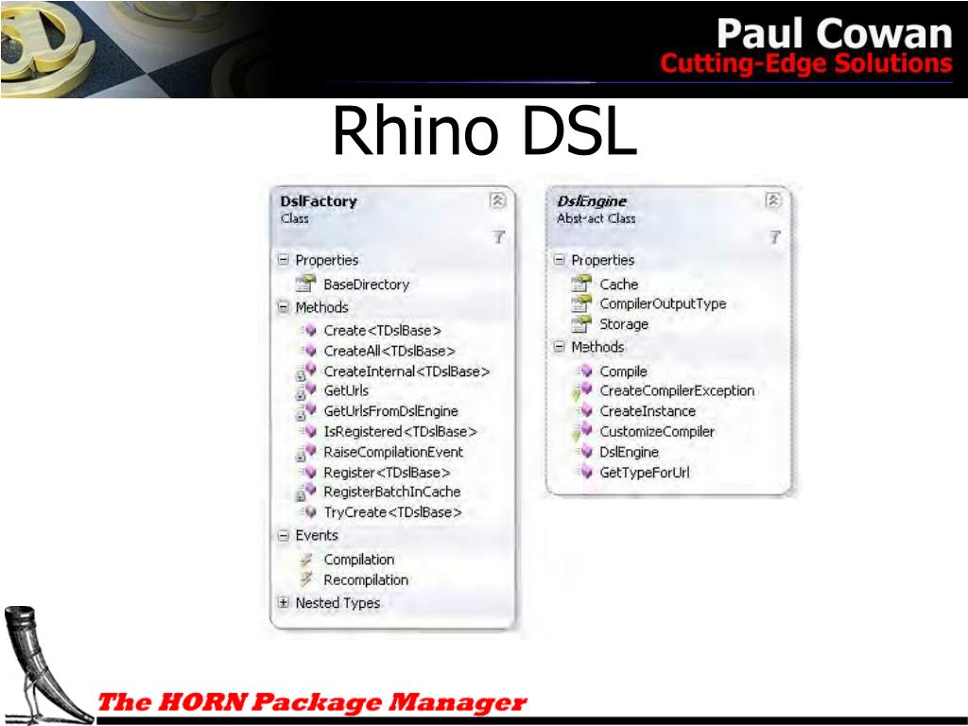Screen dimensions: 968x726
Task: Click the BaseDirectory property icon
Action: pos(305,284)
